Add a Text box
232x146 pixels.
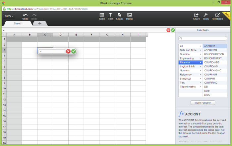110,17
